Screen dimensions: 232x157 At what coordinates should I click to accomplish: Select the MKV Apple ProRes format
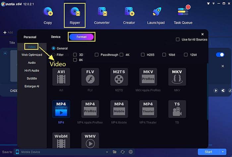click(x=148, y=77)
